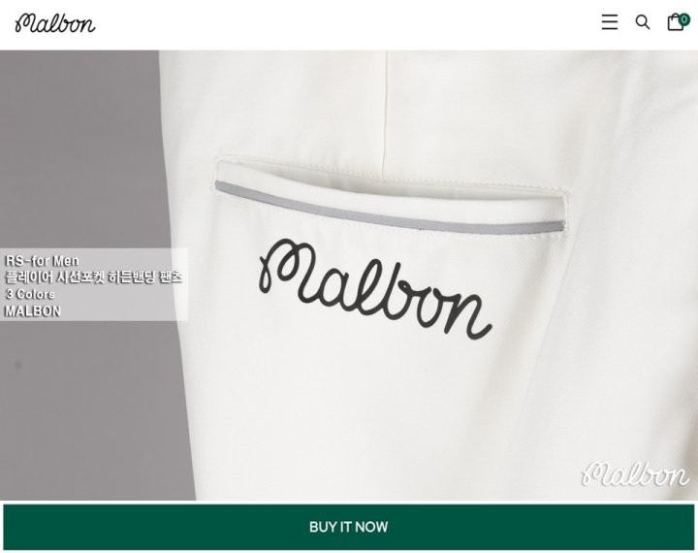Open the RS-for Men caption link
The height and width of the screenshot is (553, 698).
tap(42, 261)
